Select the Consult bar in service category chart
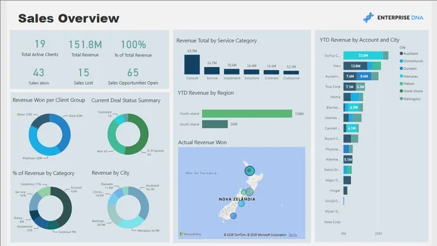This screenshot has height=246, width=437. coord(192,64)
